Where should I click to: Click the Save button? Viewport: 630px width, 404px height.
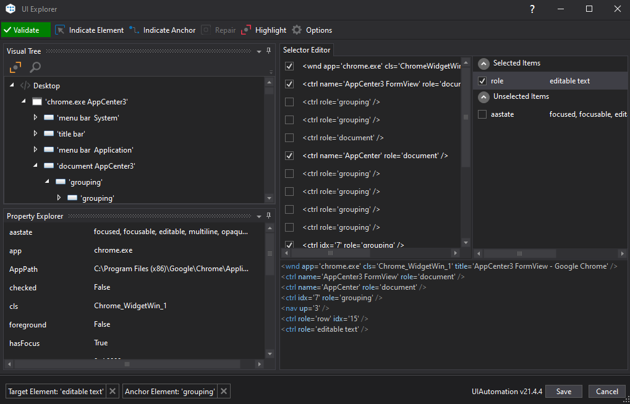tap(563, 391)
